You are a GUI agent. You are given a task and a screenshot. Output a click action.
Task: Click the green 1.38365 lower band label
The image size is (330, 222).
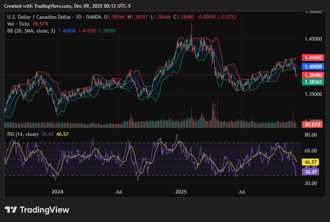[312, 82]
